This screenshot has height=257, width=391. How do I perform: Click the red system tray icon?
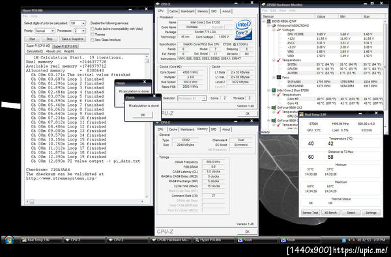click(x=353, y=240)
